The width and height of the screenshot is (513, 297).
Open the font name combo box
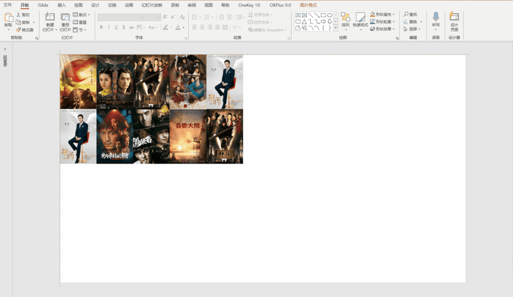121,17
